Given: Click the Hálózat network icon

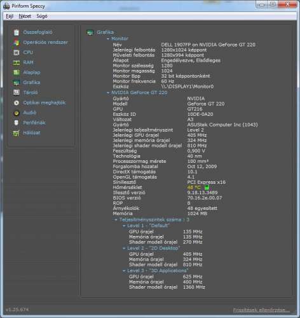Looking at the screenshot, I should click(17, 133).
